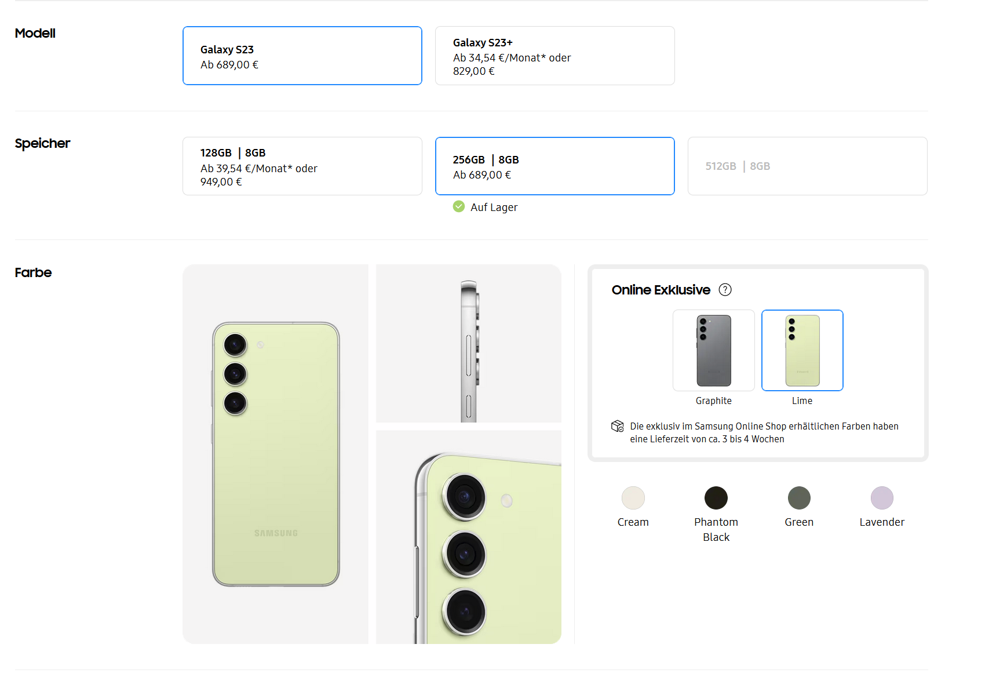Select the 256GB | 8GB storage option
Viewport: 1007px width, 684px height.
[x=555, y=166]
